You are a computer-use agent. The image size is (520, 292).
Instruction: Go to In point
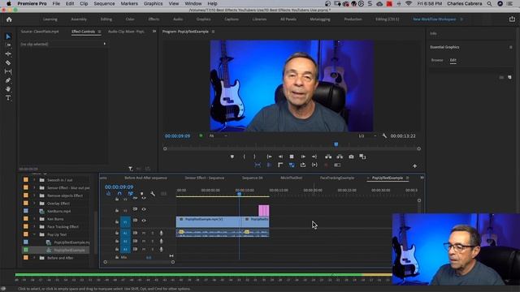pyautogui.click(x=269, y=157)
